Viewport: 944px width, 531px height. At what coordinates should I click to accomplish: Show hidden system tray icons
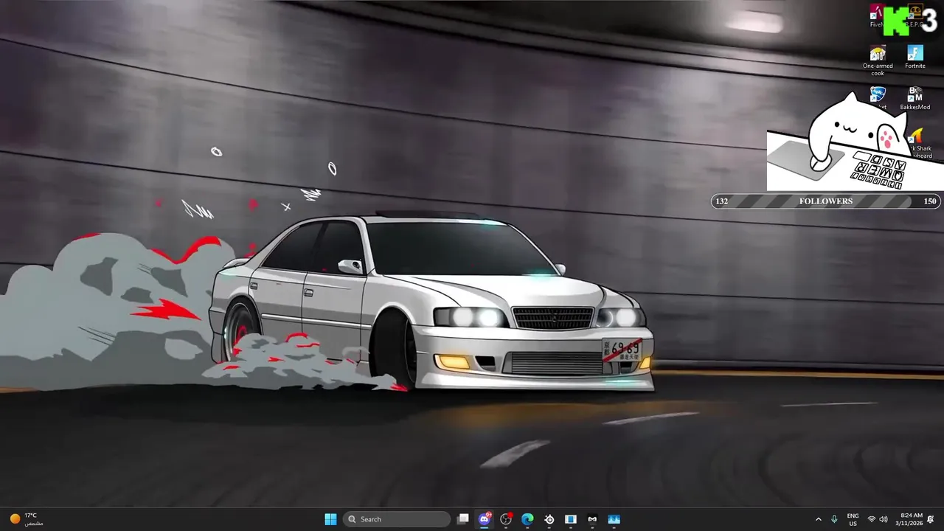click(x=818, y=519)
